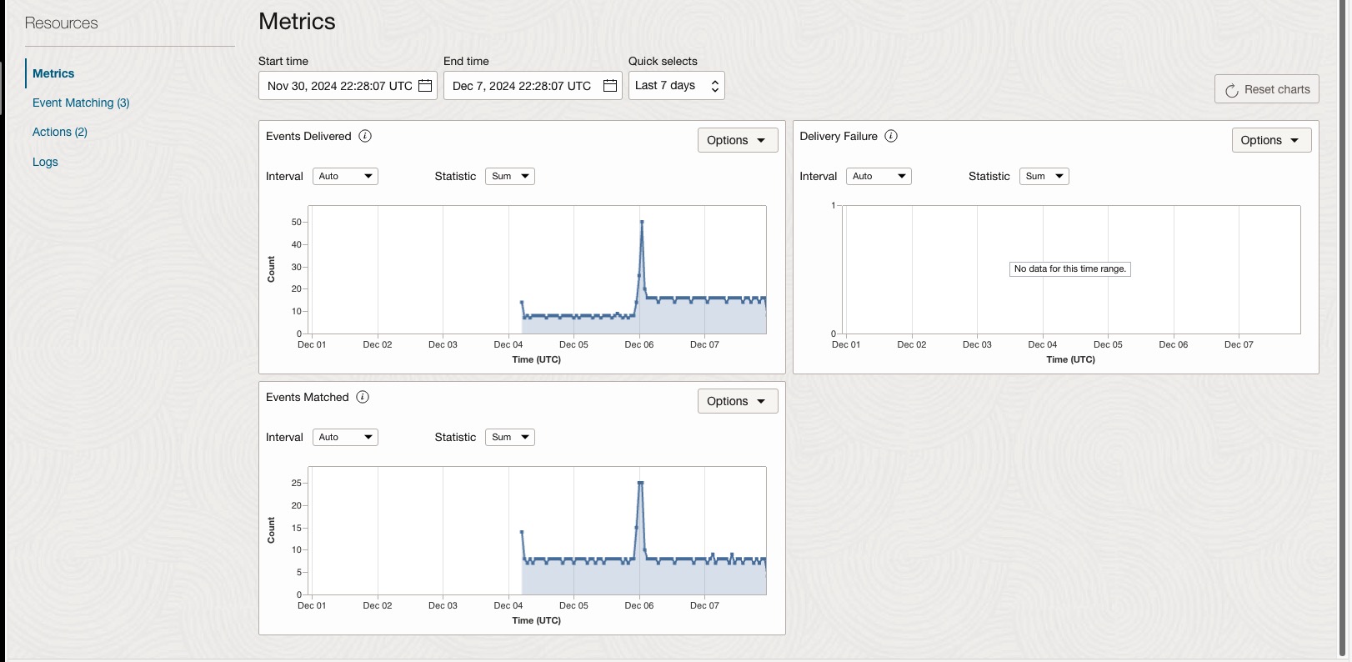The image size is (1352, 662).
Task: Click the peak data point in Events Delivered chart
Action: (x=642, y=222)
